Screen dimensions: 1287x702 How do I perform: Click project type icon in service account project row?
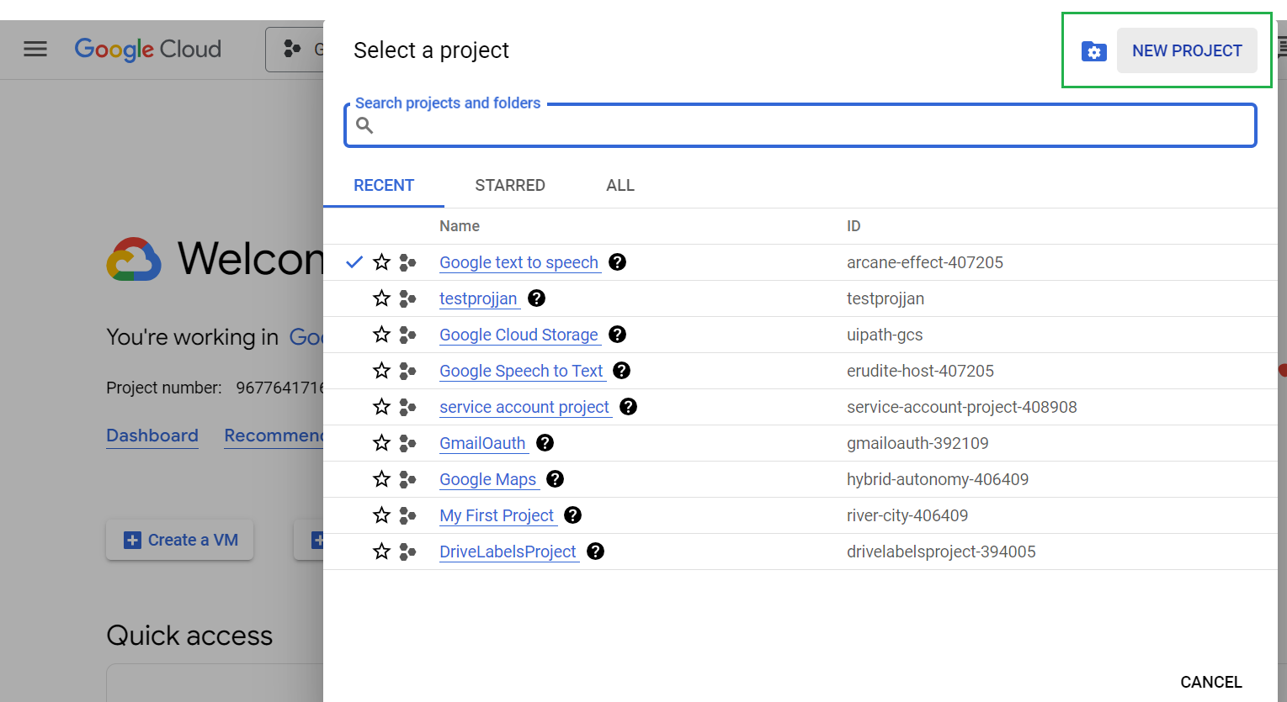(407, 407)
